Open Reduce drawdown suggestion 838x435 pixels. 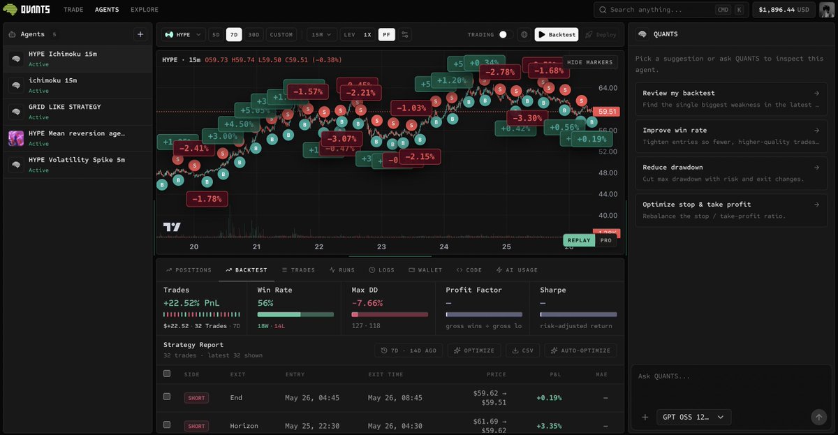[731, 172]
